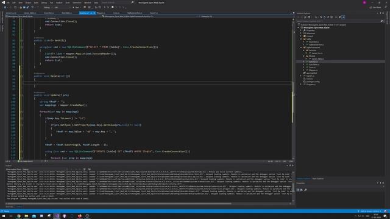The width and height of the screenshot is (390, 219).
Task: Select app.manifest in Solution Explorer
Action: tap(311, 73)
